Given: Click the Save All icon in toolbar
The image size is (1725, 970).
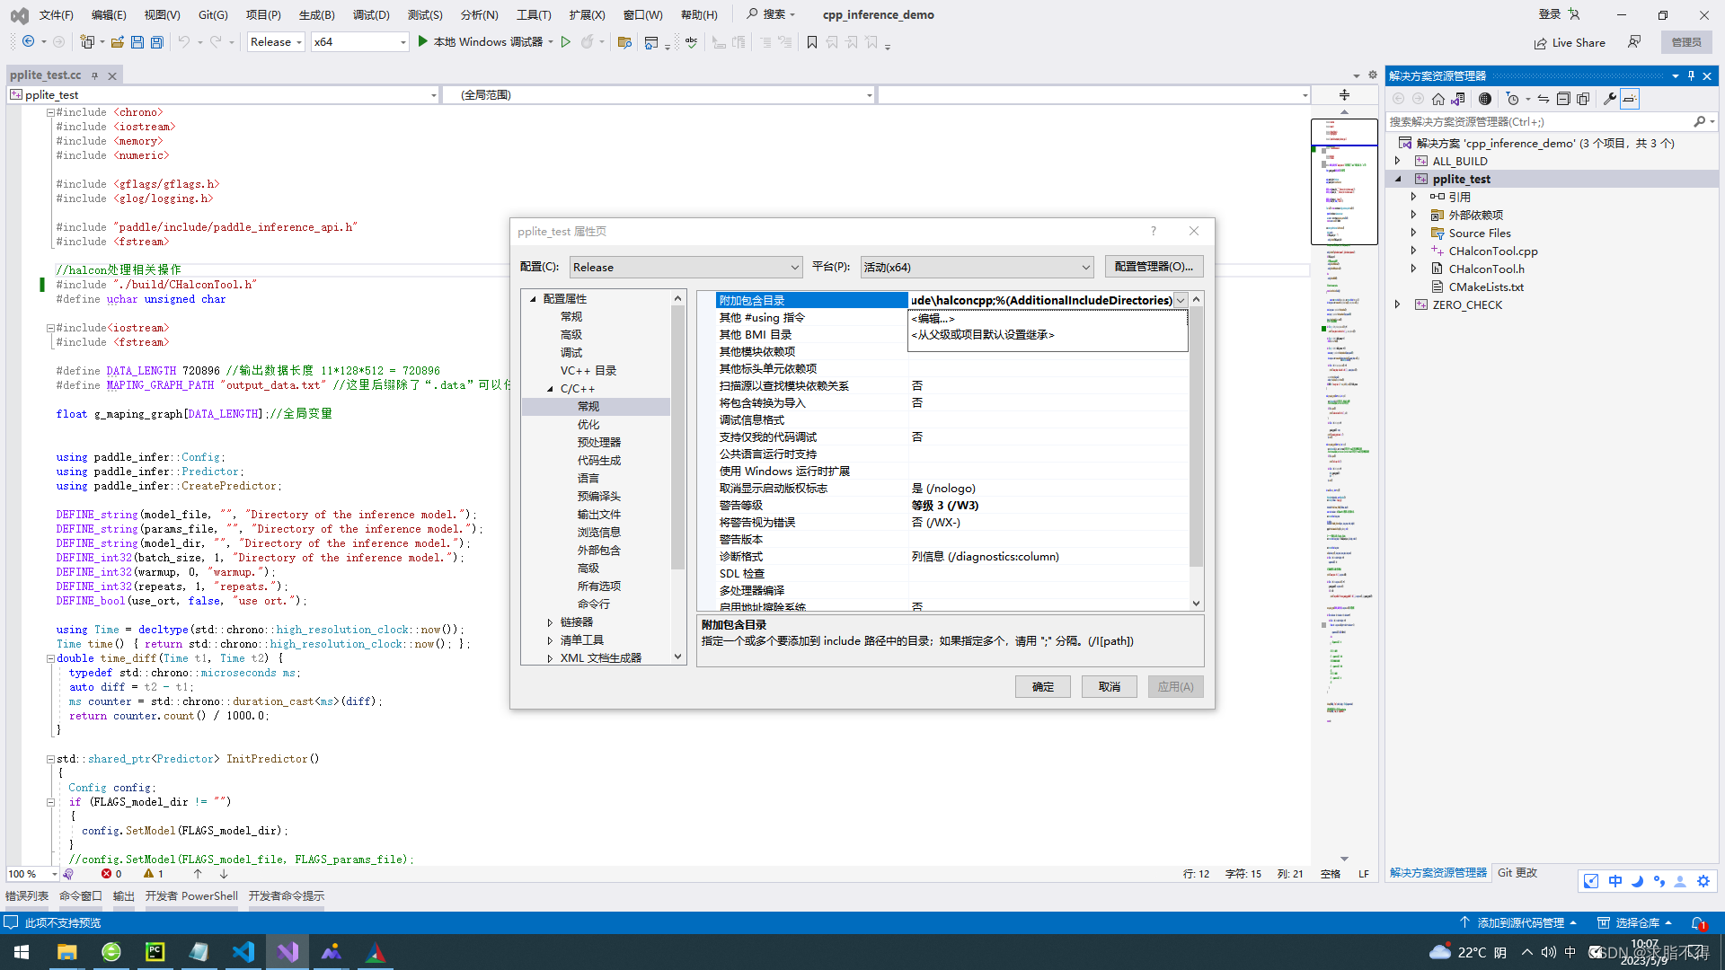Looking at the screenshot, I should pyautogui.click(x=156, y=41).
